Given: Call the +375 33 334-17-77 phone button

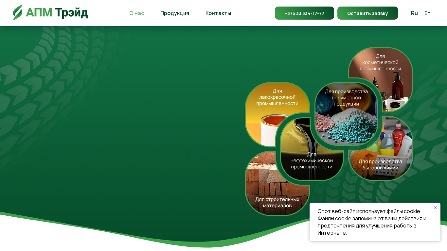Looking at the screenshot, I should tap(304, 13).
